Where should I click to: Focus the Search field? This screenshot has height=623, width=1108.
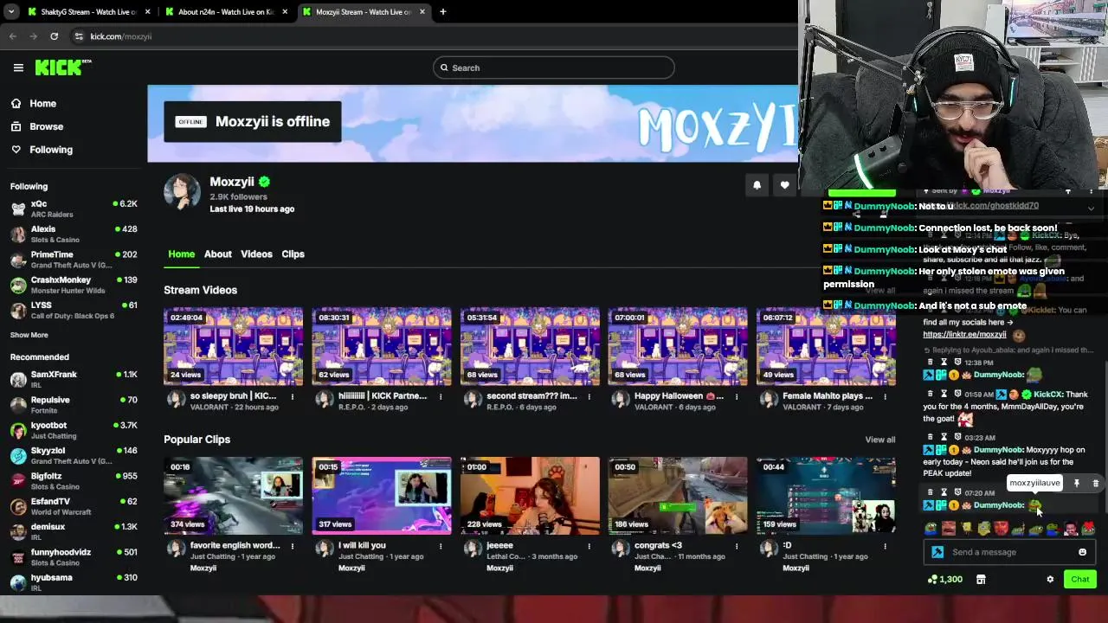(554, 67)
